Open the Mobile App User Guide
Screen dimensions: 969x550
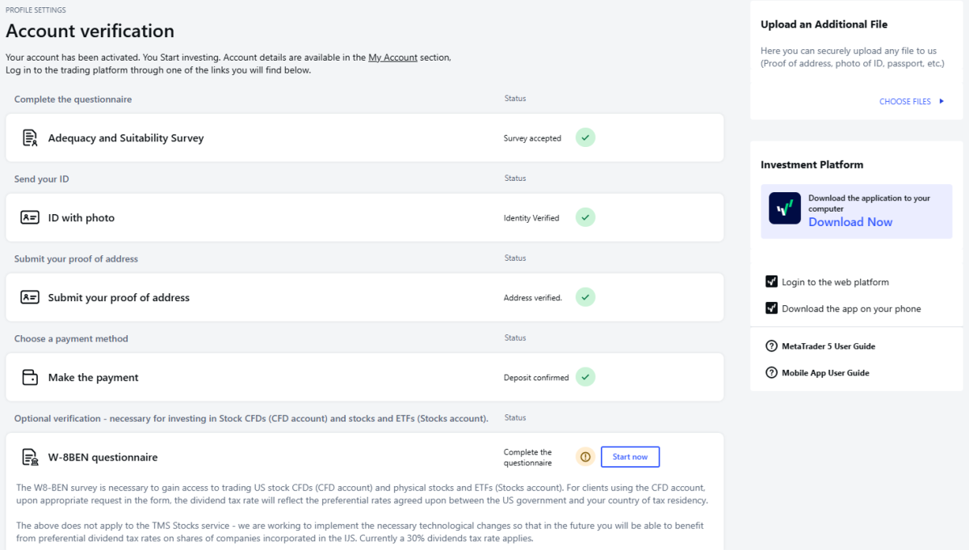pos(825,373)
